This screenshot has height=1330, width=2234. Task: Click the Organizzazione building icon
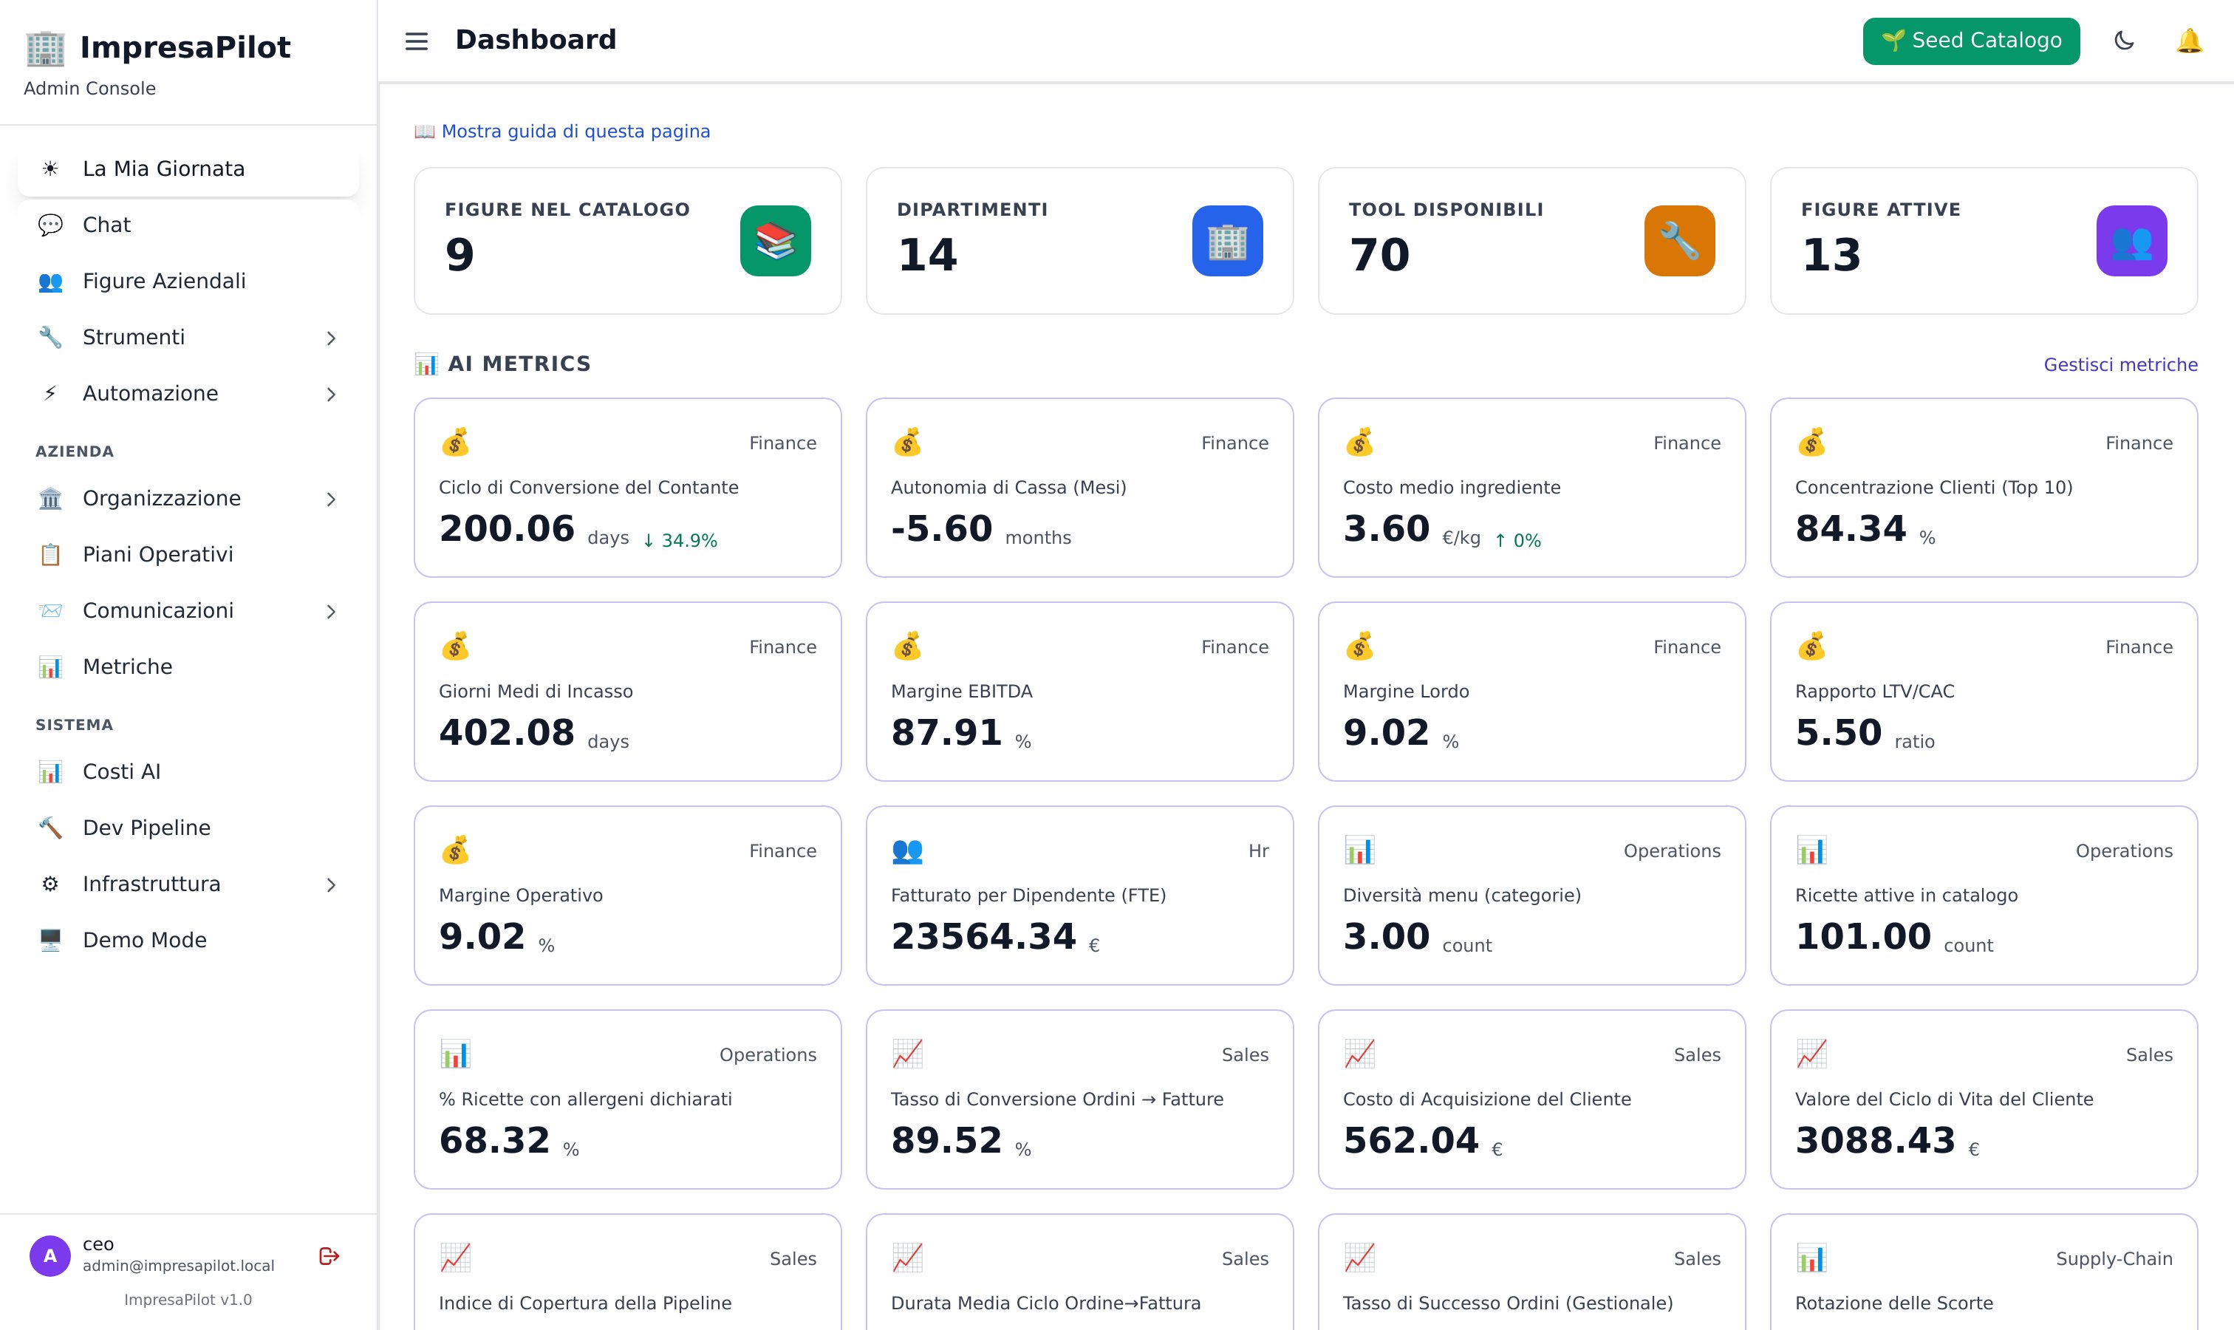tap(50, 498)
